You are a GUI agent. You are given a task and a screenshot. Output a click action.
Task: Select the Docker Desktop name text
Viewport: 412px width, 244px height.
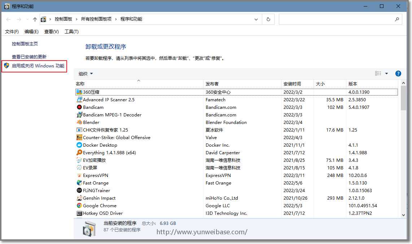(x=100, y=145)
